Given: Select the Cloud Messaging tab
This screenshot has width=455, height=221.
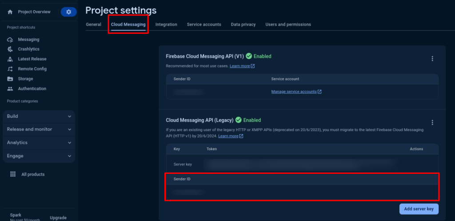Looking at the screenshot, I should (128, 24).
